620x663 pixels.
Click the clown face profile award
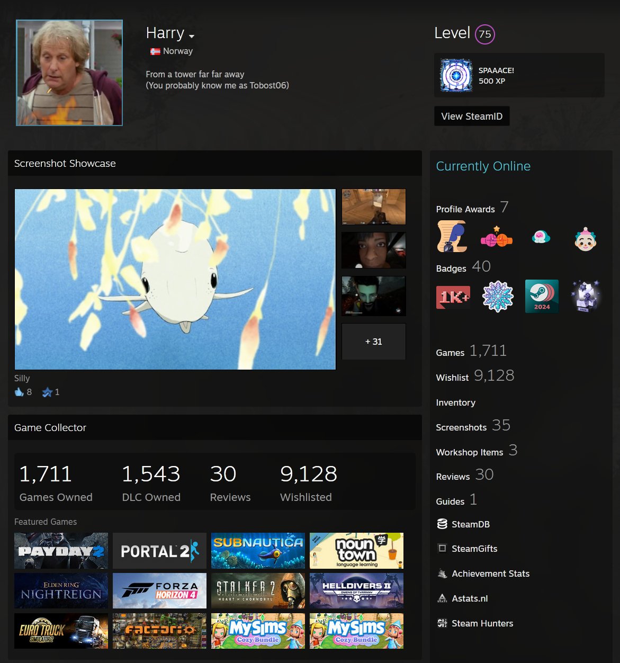[586, 239]
